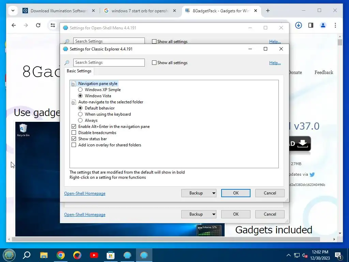Click Cancel in Open-Shell Menu window
The image size is (349, 262).
[270, 214]
